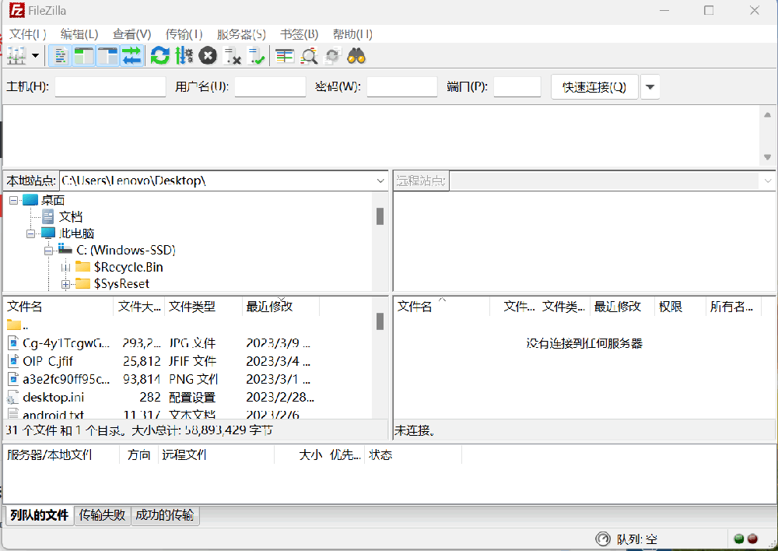
Task: Expand the $SysReset folder node
Action: click(65, 284)
